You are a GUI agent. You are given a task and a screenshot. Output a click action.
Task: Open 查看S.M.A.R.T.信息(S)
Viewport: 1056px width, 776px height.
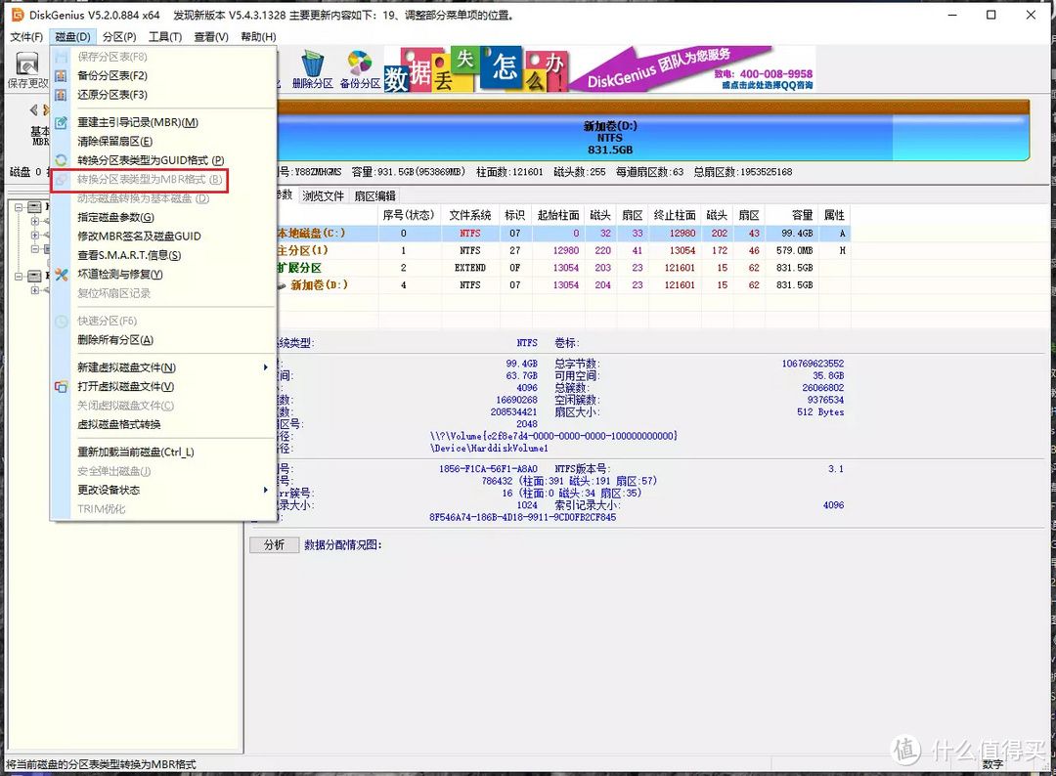tap(129, 255)
